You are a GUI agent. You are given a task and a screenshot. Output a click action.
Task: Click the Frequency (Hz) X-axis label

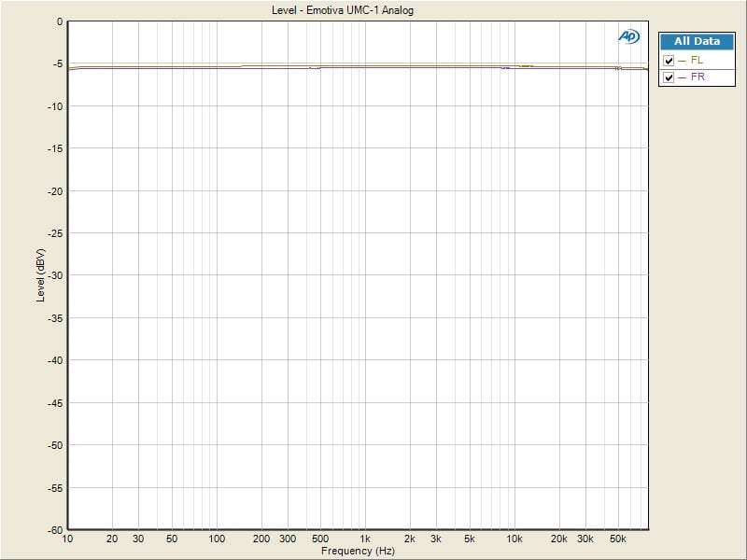pyautogui.click(x=359, y=552)
